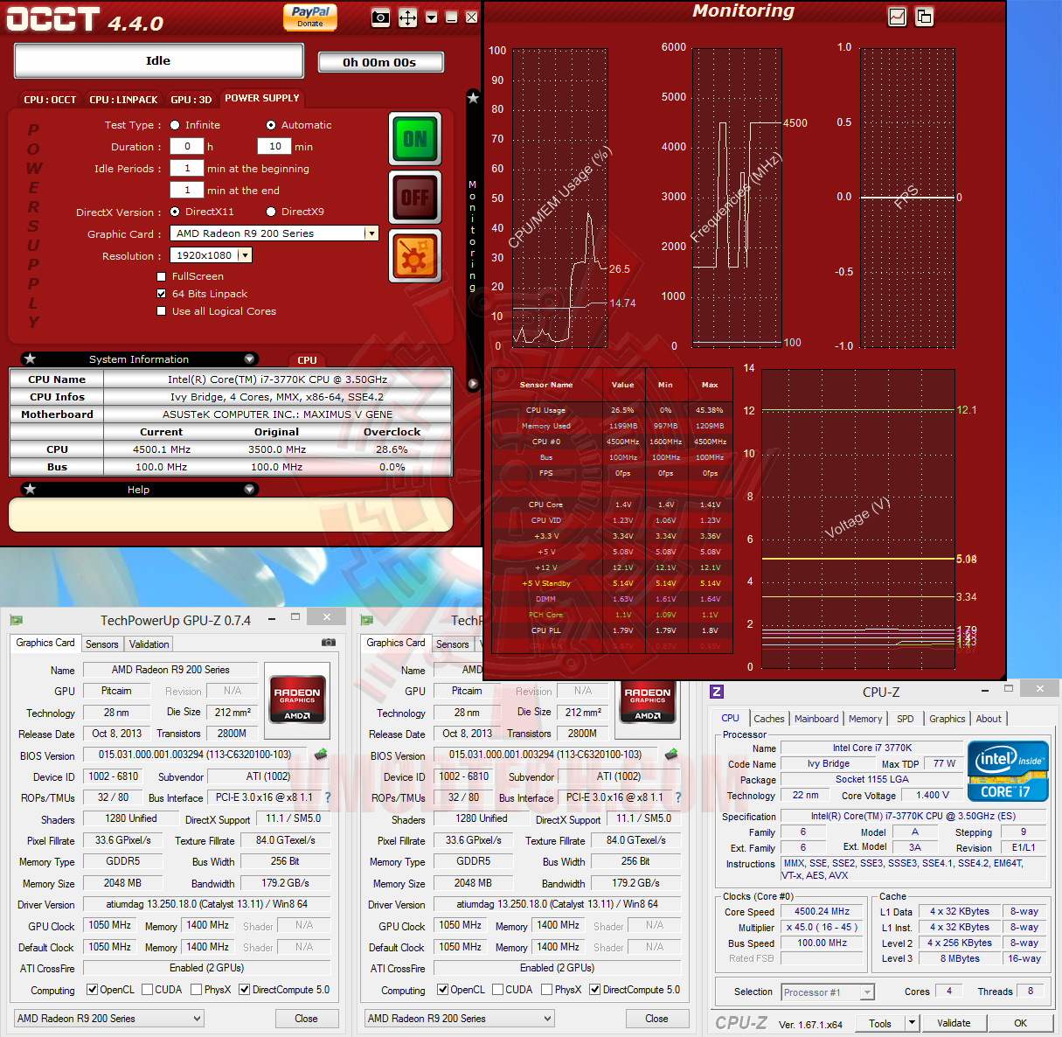Toggle 64 Bits Linpack checkbox
1062x1037 pixels.
pyautogui.click(x=161, y=294)
